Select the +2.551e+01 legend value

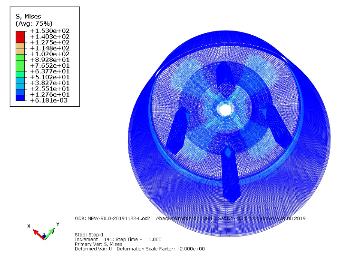click(49, 89)
